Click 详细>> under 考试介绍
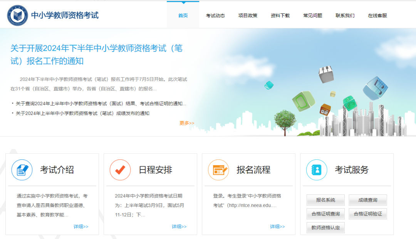Screen dimensions: 416x239 pyautogui.click(x=81, y=226)
